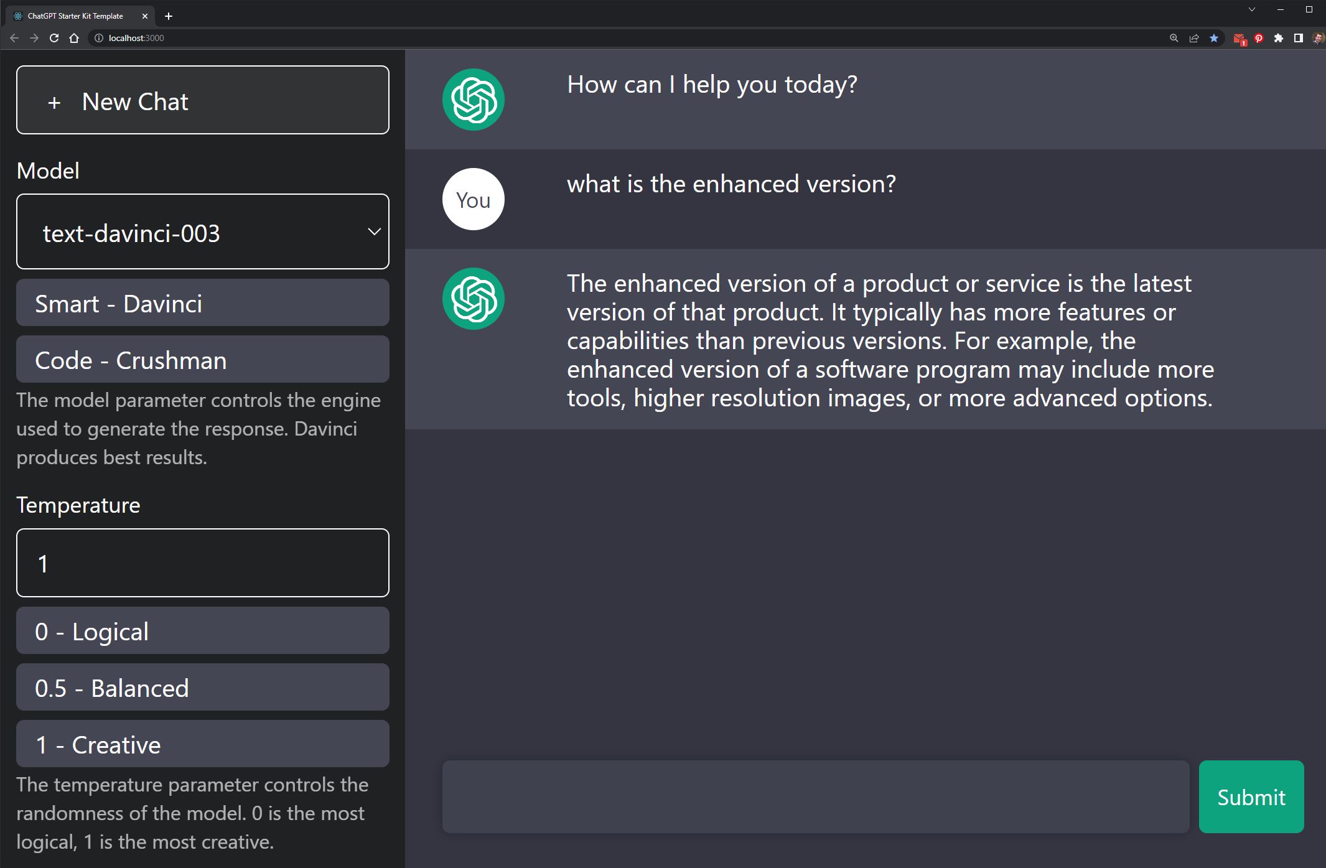This screenshot has width=1326, height=868.
Task: Click the Temperature value input field
Action: click(203, 563)
